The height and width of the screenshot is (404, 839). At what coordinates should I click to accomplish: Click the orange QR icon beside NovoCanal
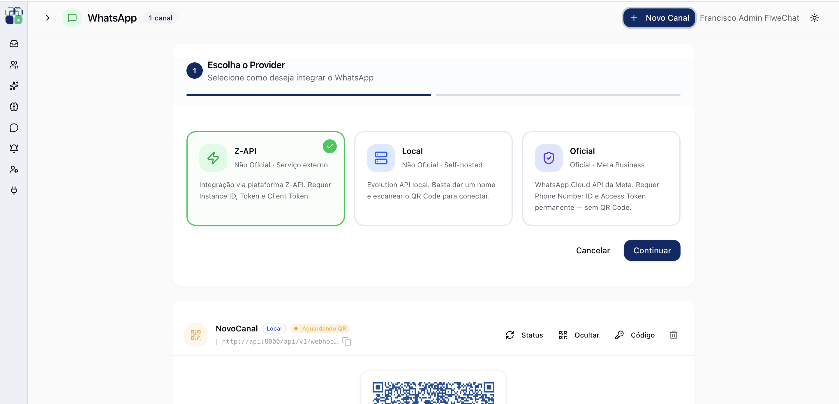tap(196, 335)
